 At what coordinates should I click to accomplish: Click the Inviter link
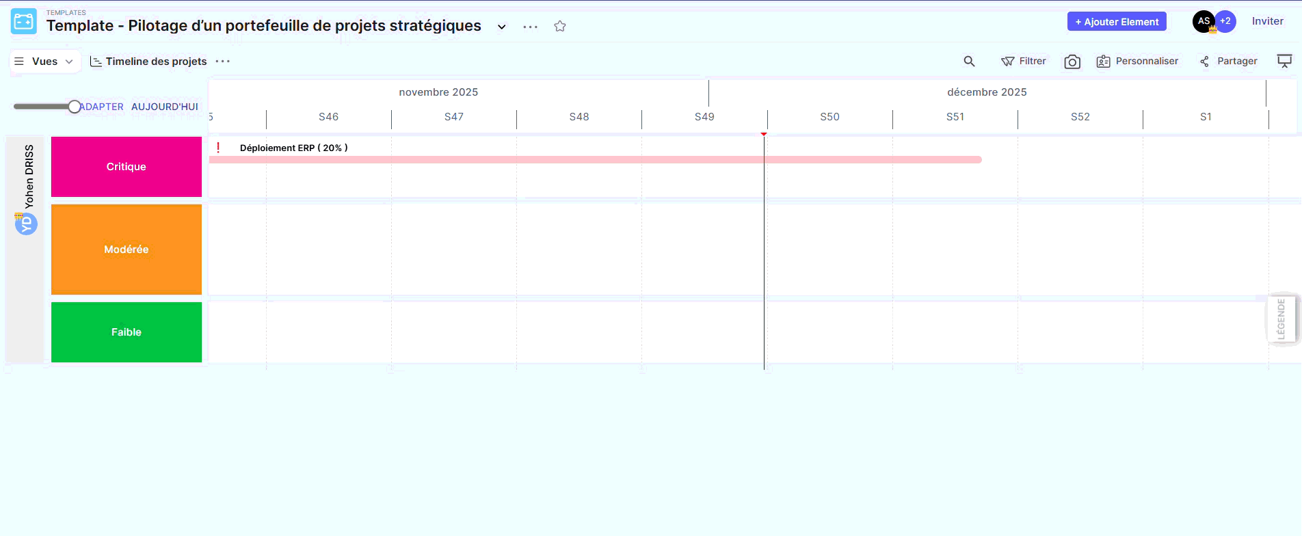(x=1267, y=21)
